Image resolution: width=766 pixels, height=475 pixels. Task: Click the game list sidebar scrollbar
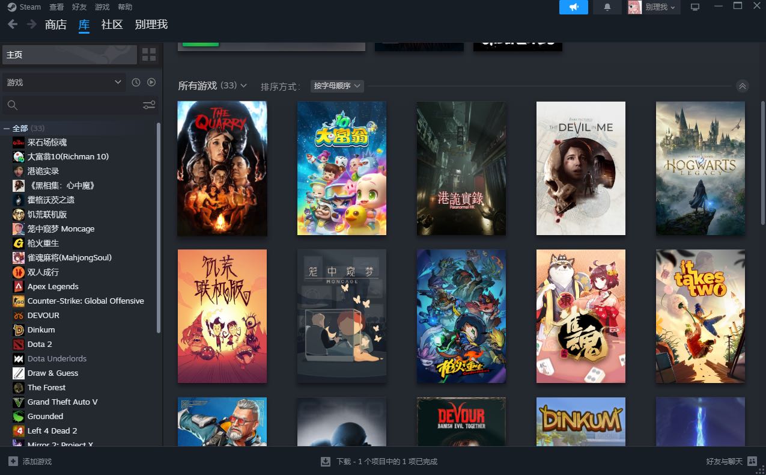coord(159,228)
